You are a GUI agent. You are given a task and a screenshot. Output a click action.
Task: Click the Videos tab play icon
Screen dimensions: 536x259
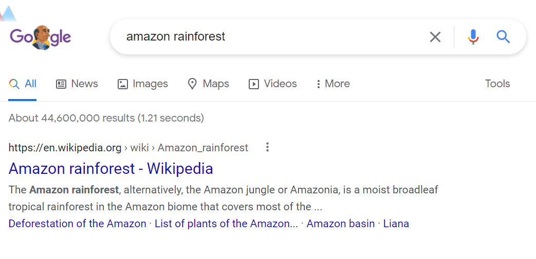point(253,84)
